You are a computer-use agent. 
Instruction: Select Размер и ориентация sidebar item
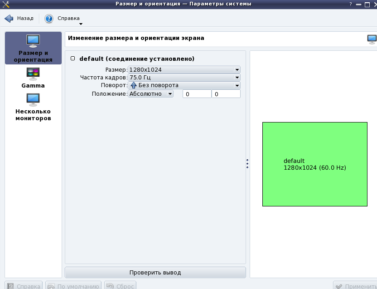(33, 48)
